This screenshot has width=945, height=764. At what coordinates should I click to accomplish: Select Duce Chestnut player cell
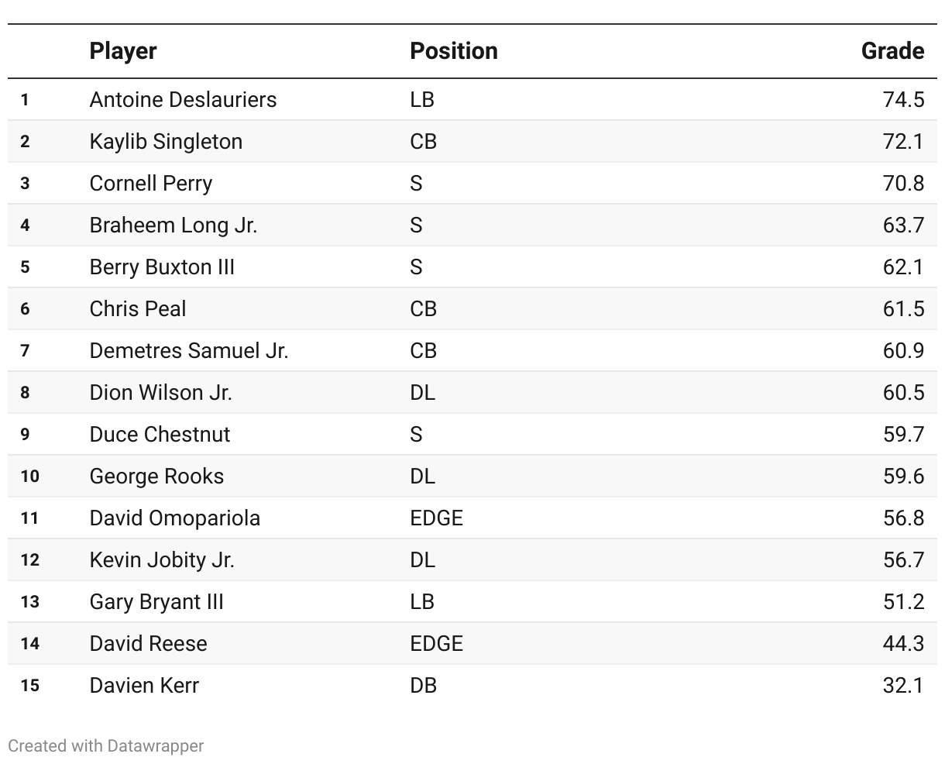coord(160,434)
